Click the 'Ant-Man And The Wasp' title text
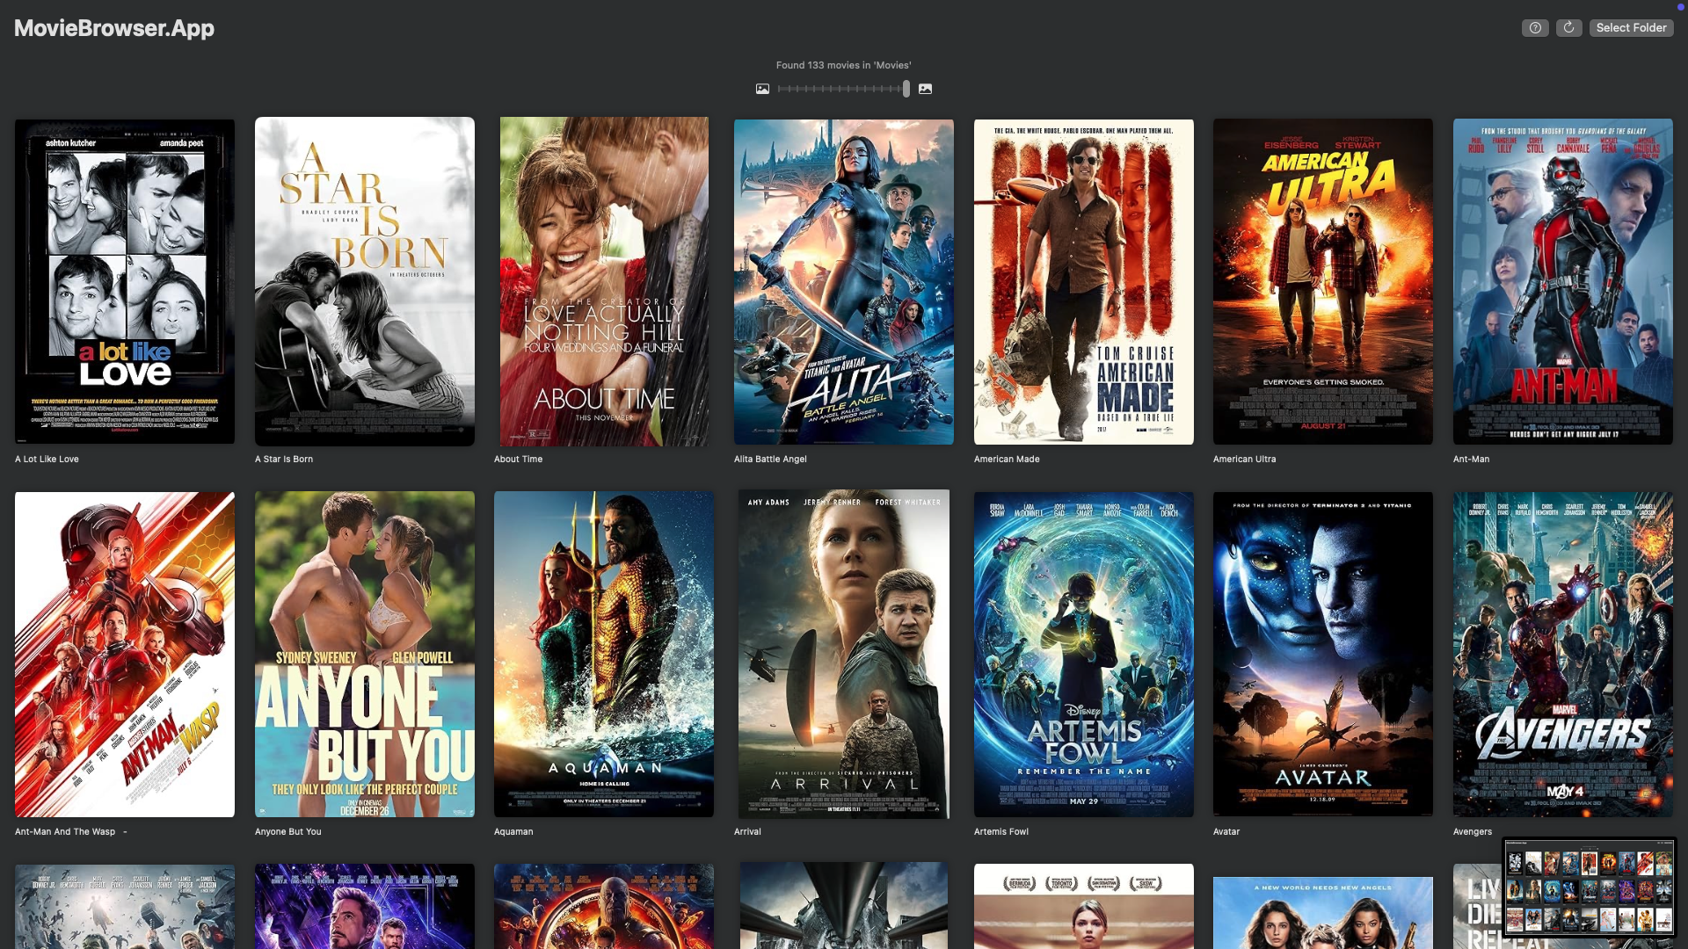This screenshot has width=1688, height=949. (x=65, y=831)
